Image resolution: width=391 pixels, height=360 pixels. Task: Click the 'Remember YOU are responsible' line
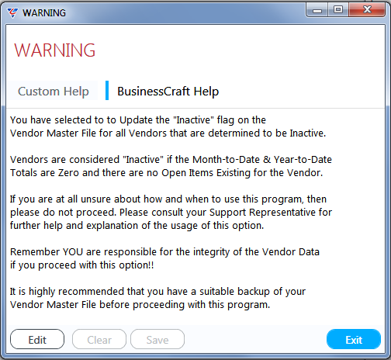(x=164, y=251)
